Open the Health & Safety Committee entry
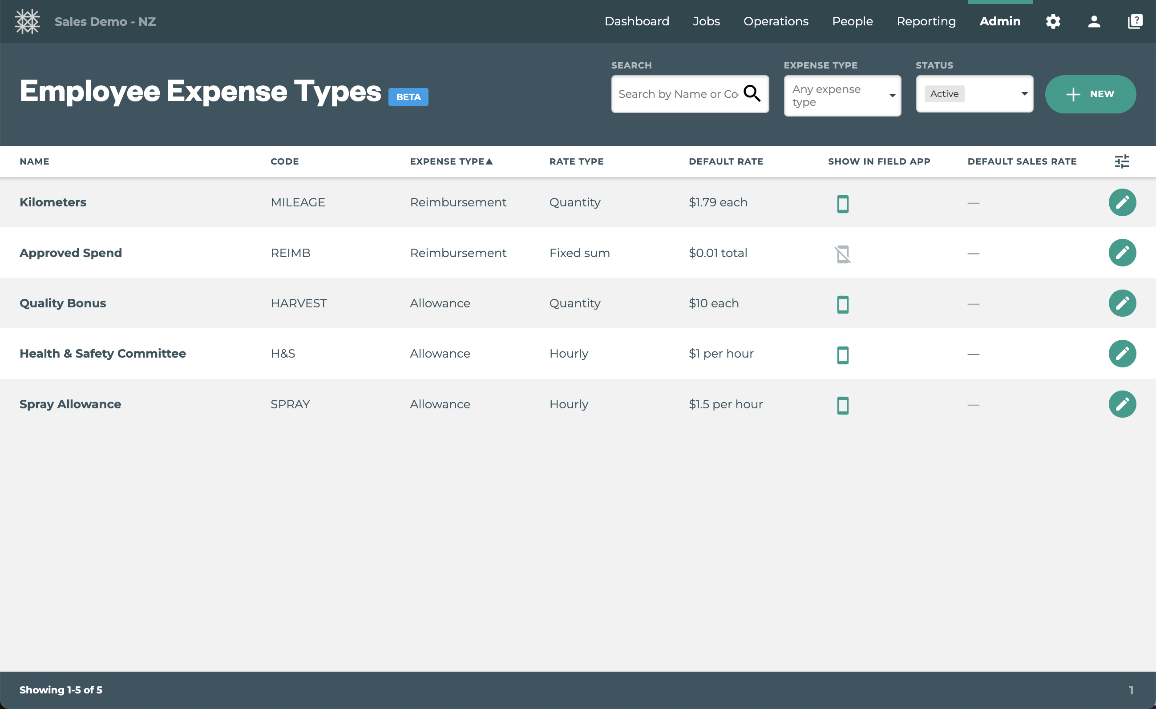 click(102, 354)
